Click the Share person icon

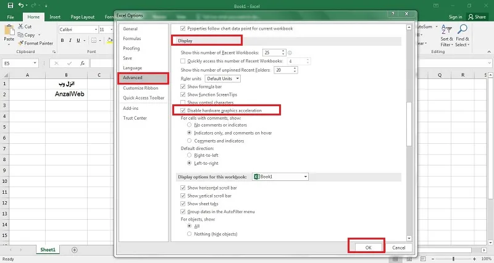[471, 17]
